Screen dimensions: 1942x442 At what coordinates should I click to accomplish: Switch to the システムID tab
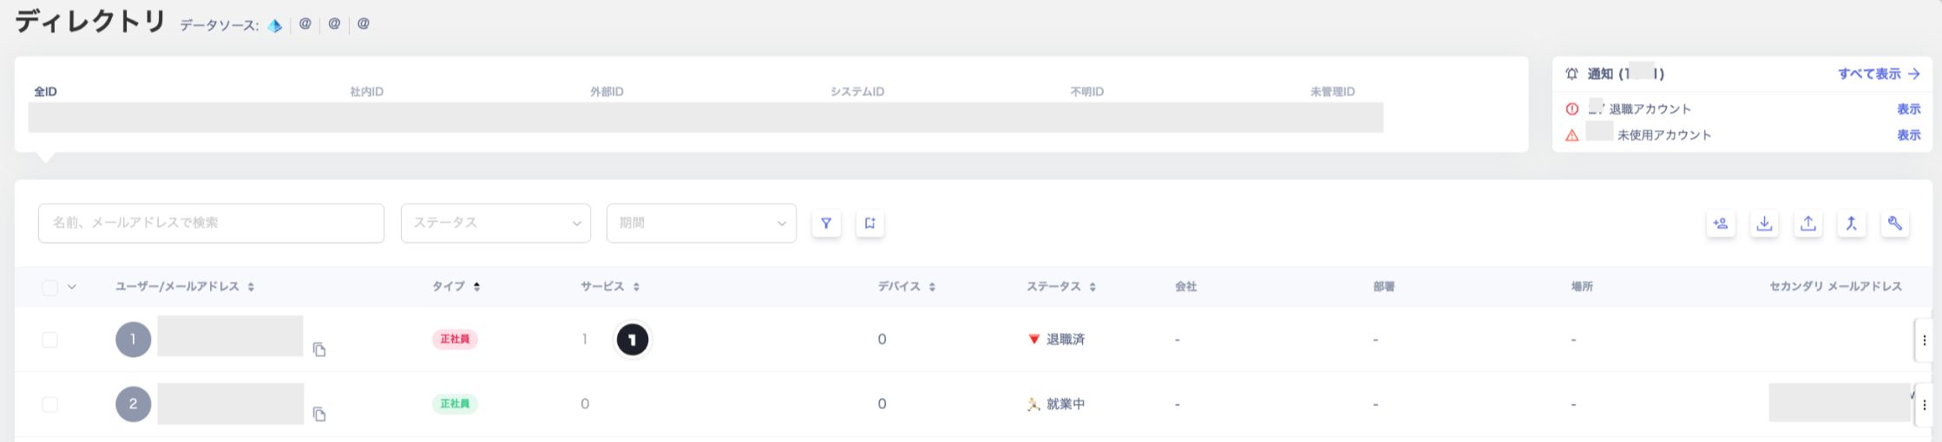point(857,92)
